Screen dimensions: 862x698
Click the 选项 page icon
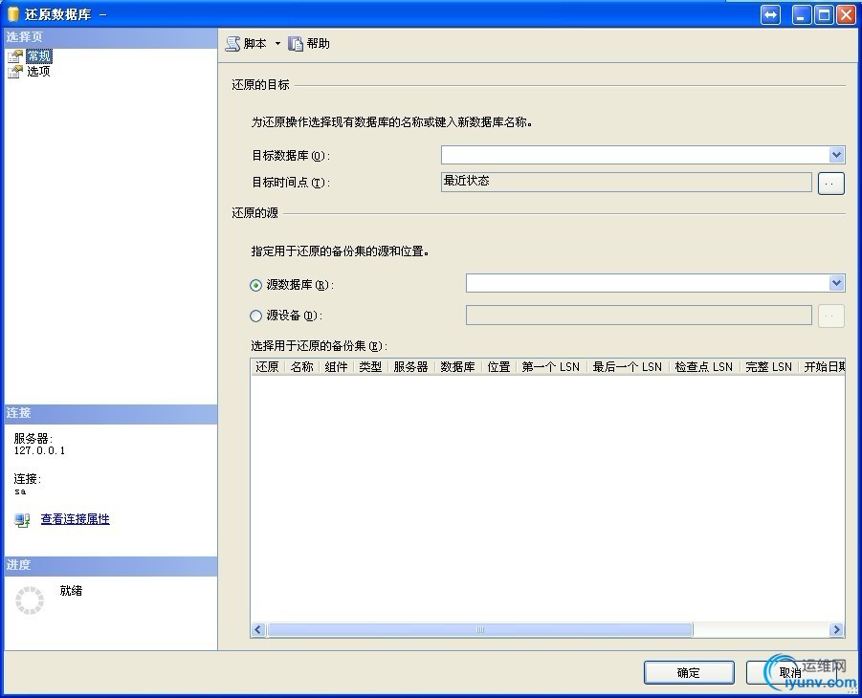15,72
